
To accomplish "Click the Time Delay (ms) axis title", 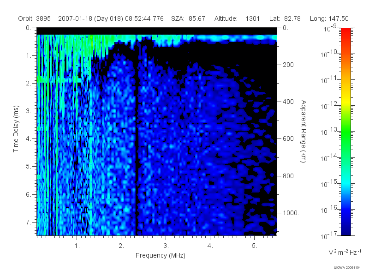I will click(16, 129).
